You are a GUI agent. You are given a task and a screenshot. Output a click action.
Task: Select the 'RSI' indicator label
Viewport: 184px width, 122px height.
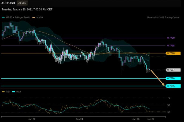coord(8,92)
